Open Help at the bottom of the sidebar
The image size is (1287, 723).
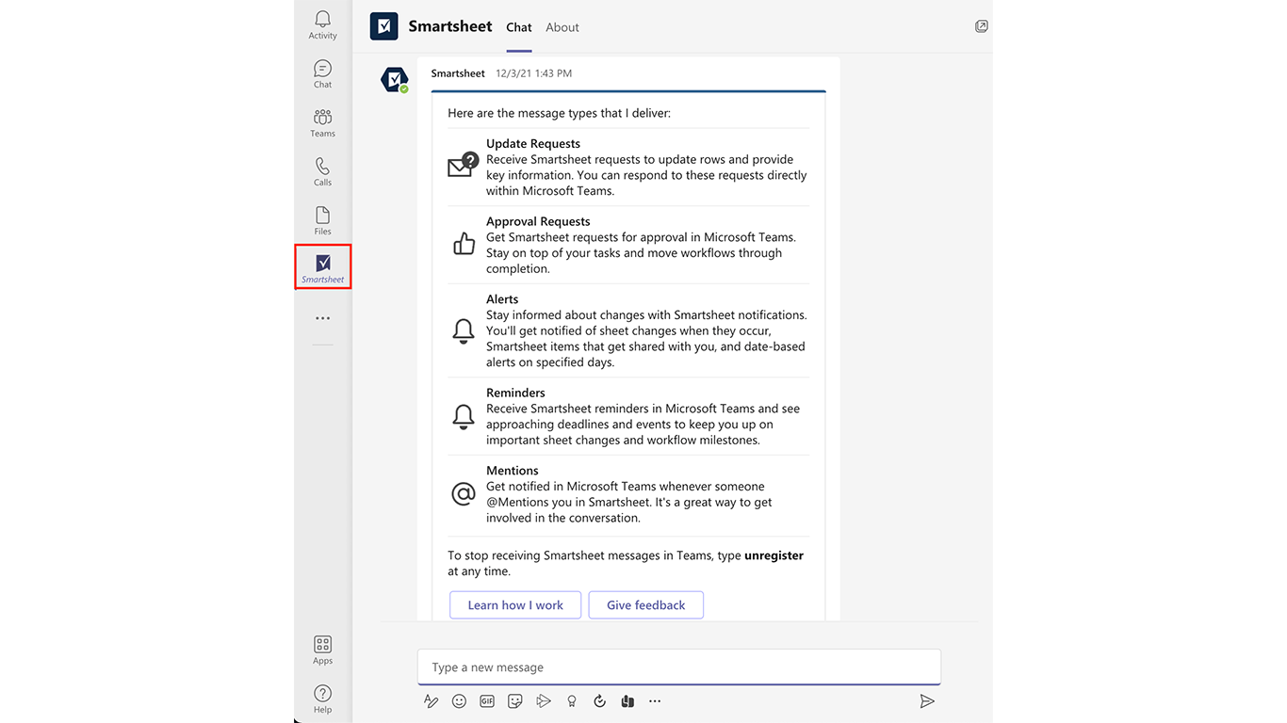[x=322, y=699]
